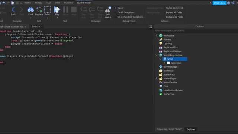Image resolution: width=238 pixels, height=134 pixels.
Task: Expand the StarterPlayer node
Action: (157, 79)
